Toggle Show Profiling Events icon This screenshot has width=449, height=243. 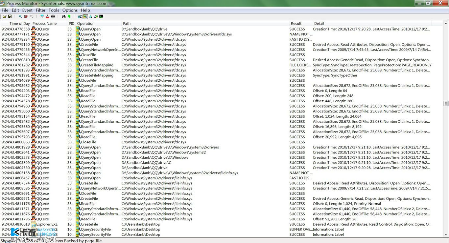[101, 16]
